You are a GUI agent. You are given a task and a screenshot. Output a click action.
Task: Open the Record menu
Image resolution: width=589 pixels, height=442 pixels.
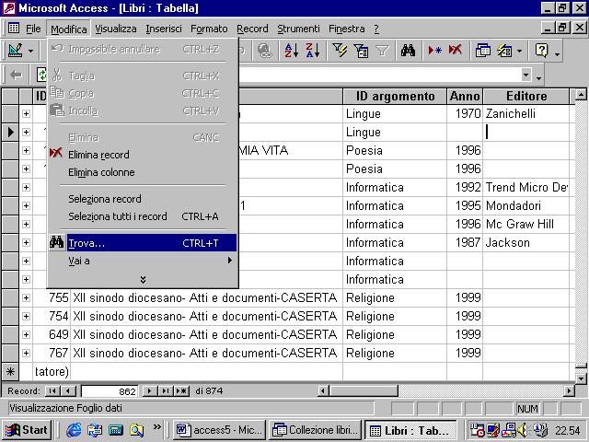pyautogui.click(x=252, y=29)
